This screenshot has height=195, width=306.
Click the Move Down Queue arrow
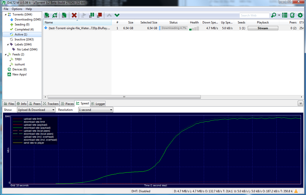click(x=117, y=15)
